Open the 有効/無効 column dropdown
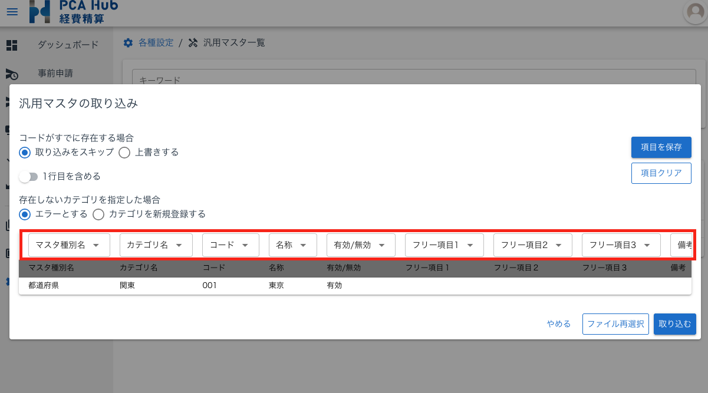The height and width of the screenshot is (393, 708). tap(361, 245)
